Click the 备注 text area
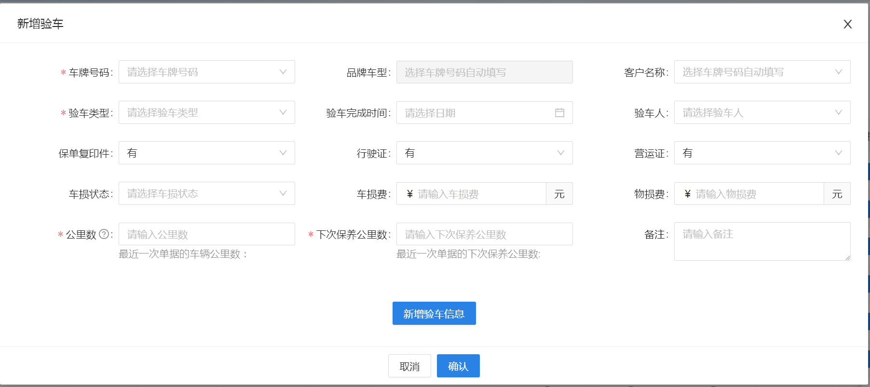 tap(762, 241)
